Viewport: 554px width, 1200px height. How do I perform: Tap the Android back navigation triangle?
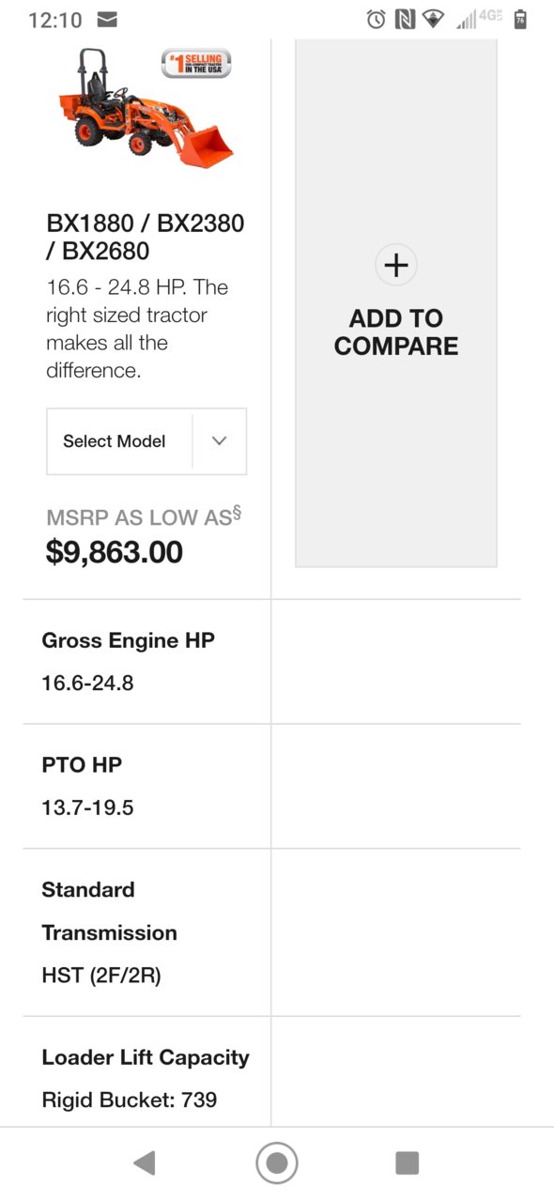coord(144,1163)
